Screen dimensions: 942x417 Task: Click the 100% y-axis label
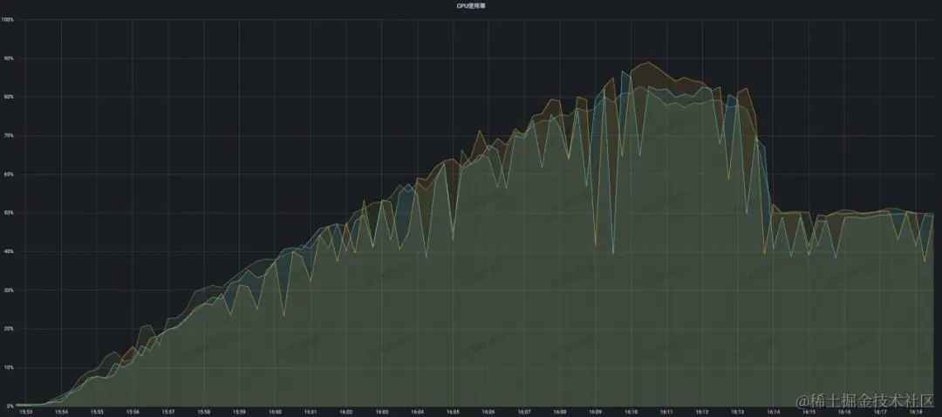point(8,20)
